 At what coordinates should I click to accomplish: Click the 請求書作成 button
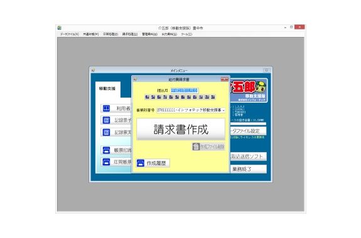point(181,129)
